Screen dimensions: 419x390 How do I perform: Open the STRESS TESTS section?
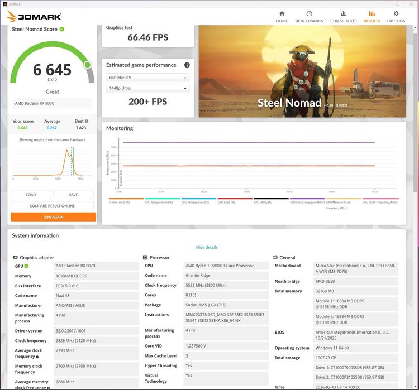[343, 17]
